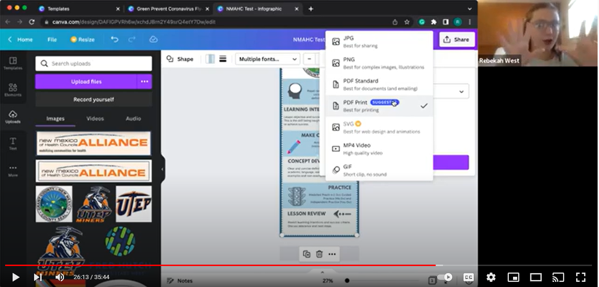Image resolution: width=599 pixels, height=287 pixels.
Task: Click the Undo arrow in Canva header
Action: [x=114, y=40]
